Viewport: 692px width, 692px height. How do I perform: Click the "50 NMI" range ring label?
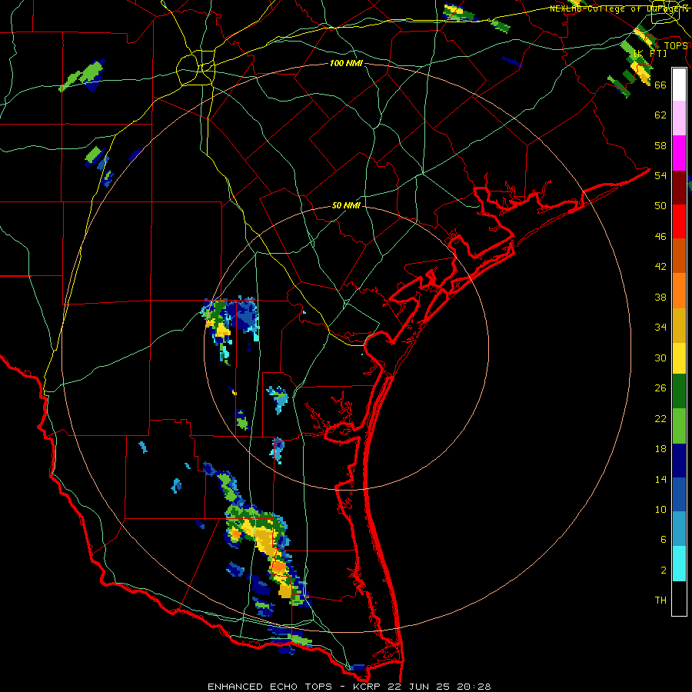tap(346, 205)
